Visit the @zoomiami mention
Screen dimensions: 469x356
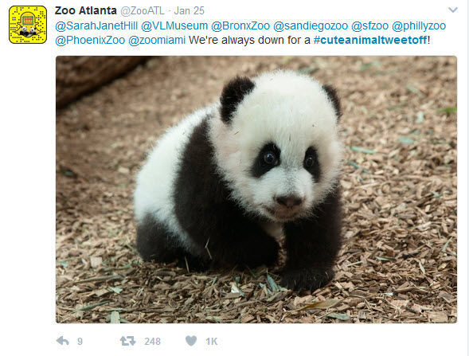pyautogui.click(x=157, y=40)
